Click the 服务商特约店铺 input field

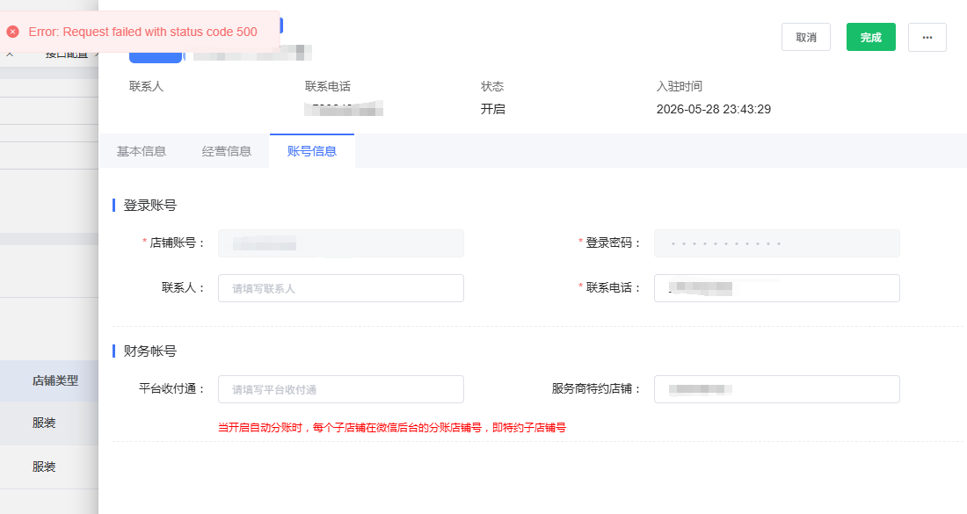pyautogui.click(x=776, y=389)
